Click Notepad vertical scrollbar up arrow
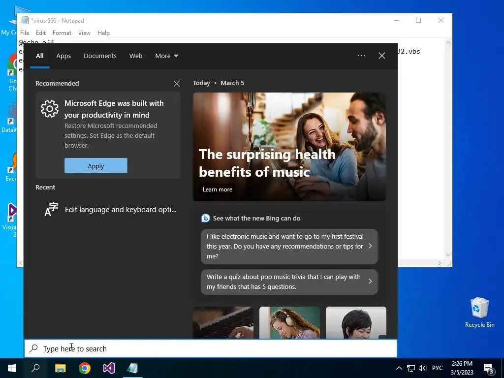Image resolution: width=504 pixels, height=378 pixels. (448, 42)
